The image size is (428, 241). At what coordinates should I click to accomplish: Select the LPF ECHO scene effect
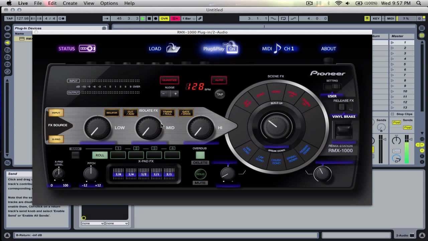pyautogui.click(x=260, y=158)
